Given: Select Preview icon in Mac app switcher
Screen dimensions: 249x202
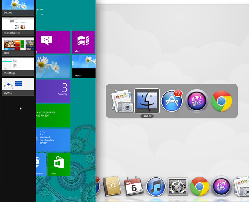Looking at the screenshot, I should (x=122, y=101).
